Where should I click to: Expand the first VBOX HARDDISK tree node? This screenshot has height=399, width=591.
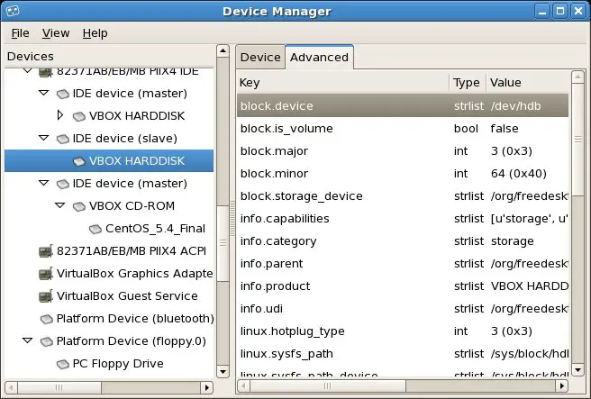pyautogui.click(x=60, y=115)
